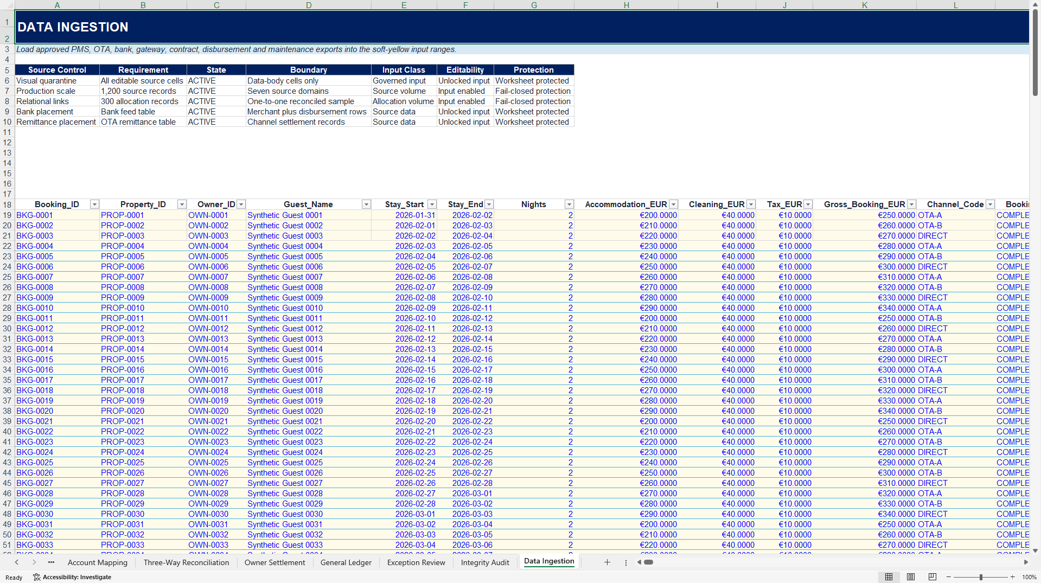Click the Select All corner button
The image size is (1041, 583).
[x=7, y=5]
